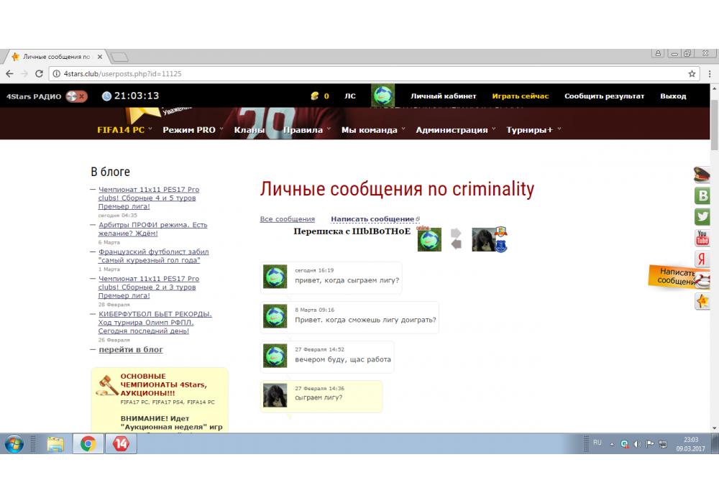Click the gold coins balance icon
This screenshot has height=503, width=719.
coord(314,96)
